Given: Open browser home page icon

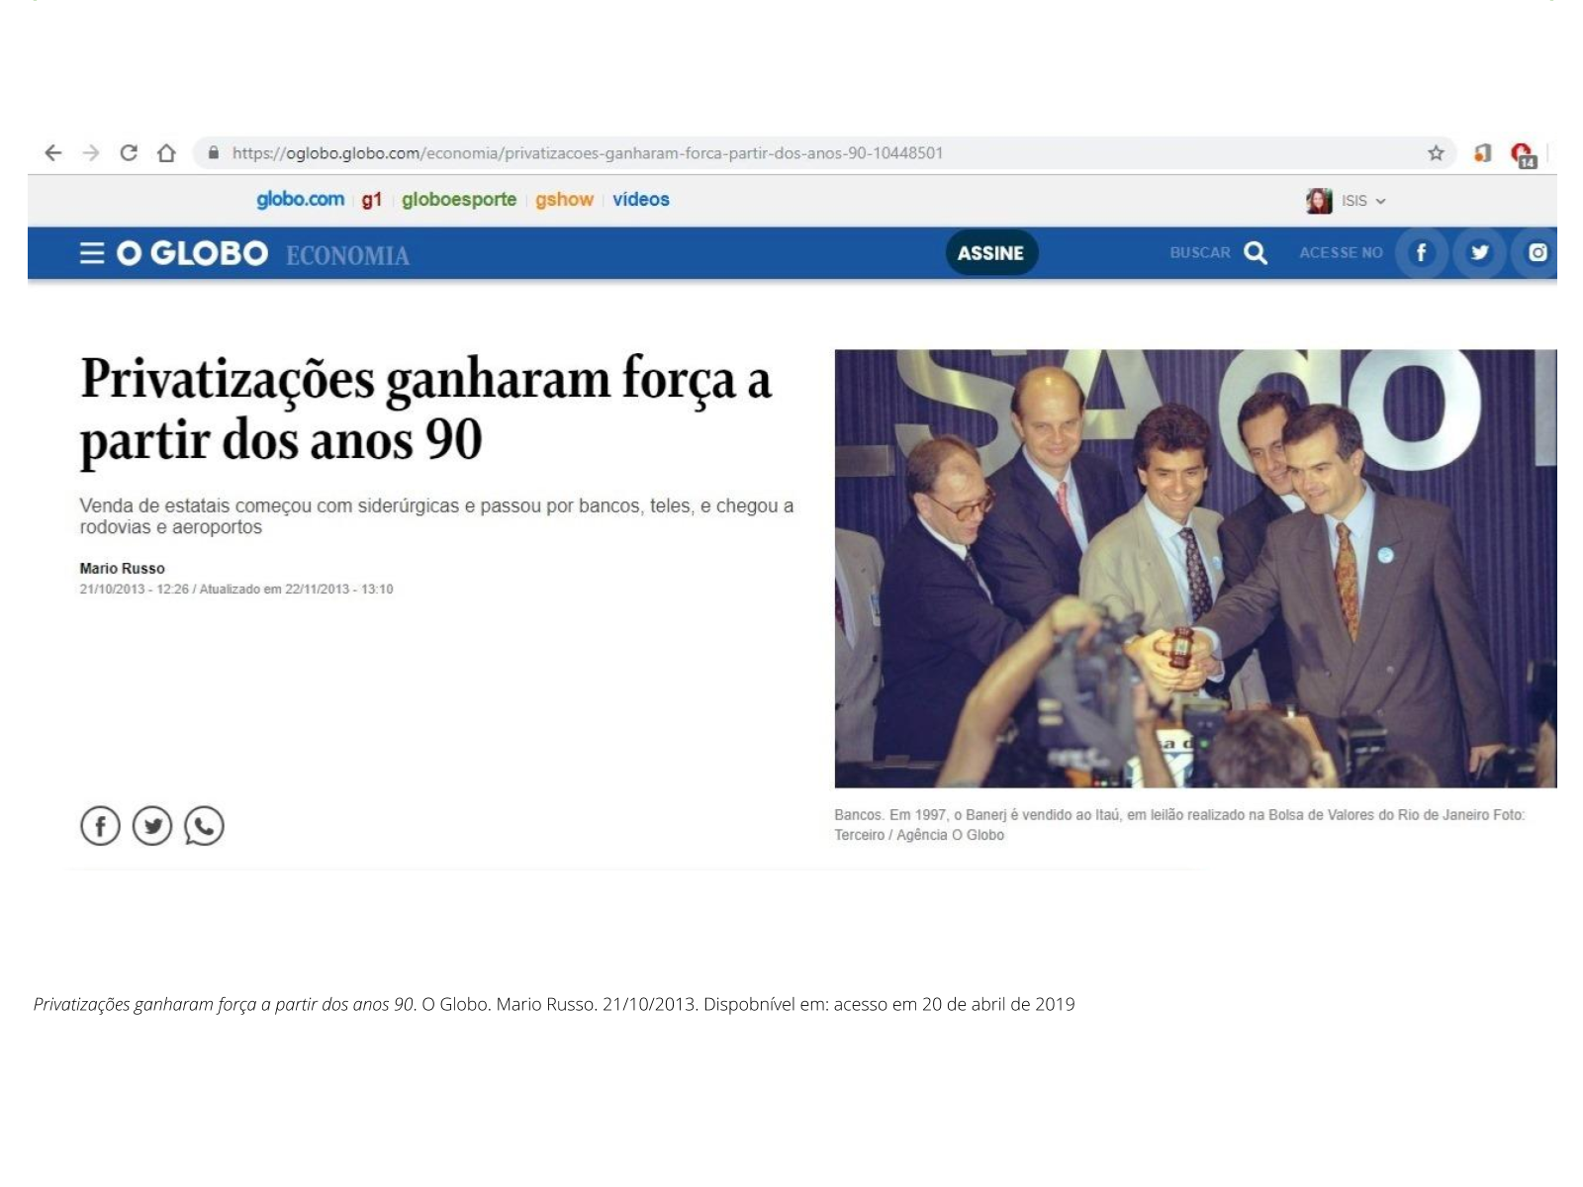Looking at the screenshot, I should pos(166,153).
